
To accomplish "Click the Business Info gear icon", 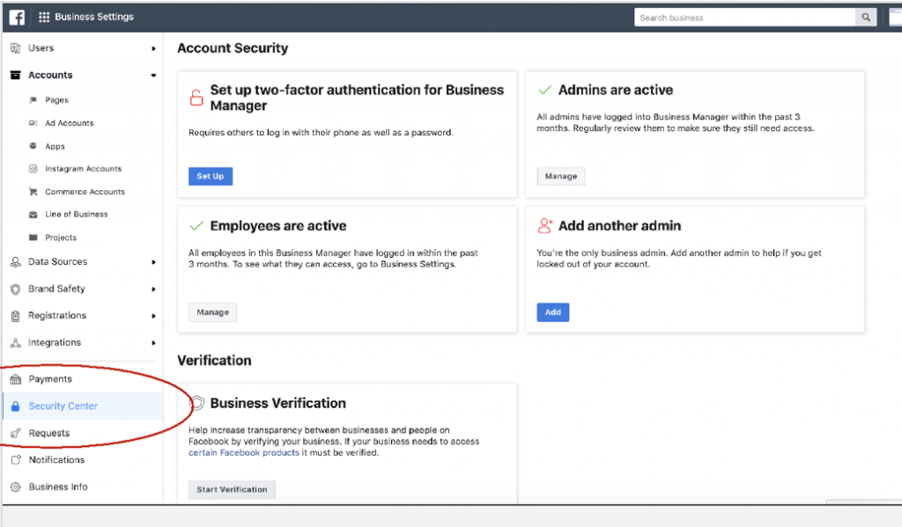I will pos(16,487).
